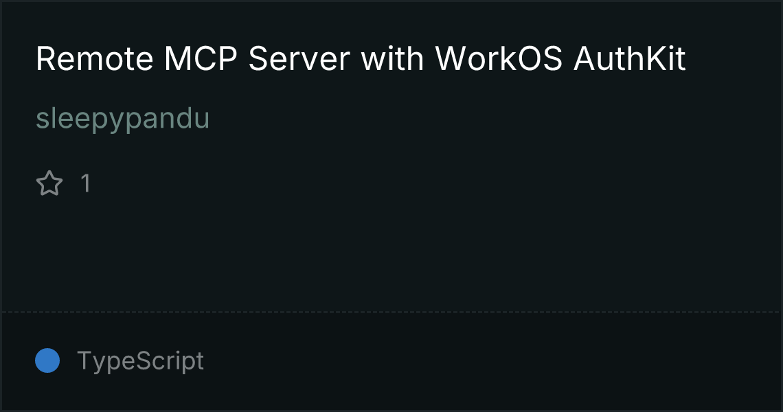Click the empty space right of the star count
Screen dimensions: 783x412
435,183
